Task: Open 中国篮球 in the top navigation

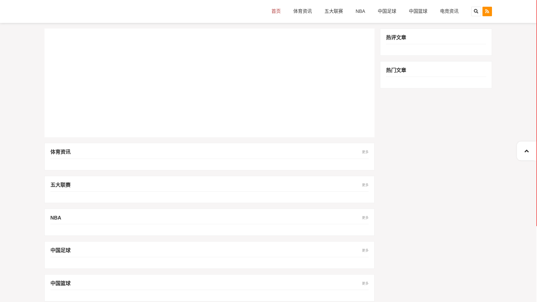Action: 418,11
